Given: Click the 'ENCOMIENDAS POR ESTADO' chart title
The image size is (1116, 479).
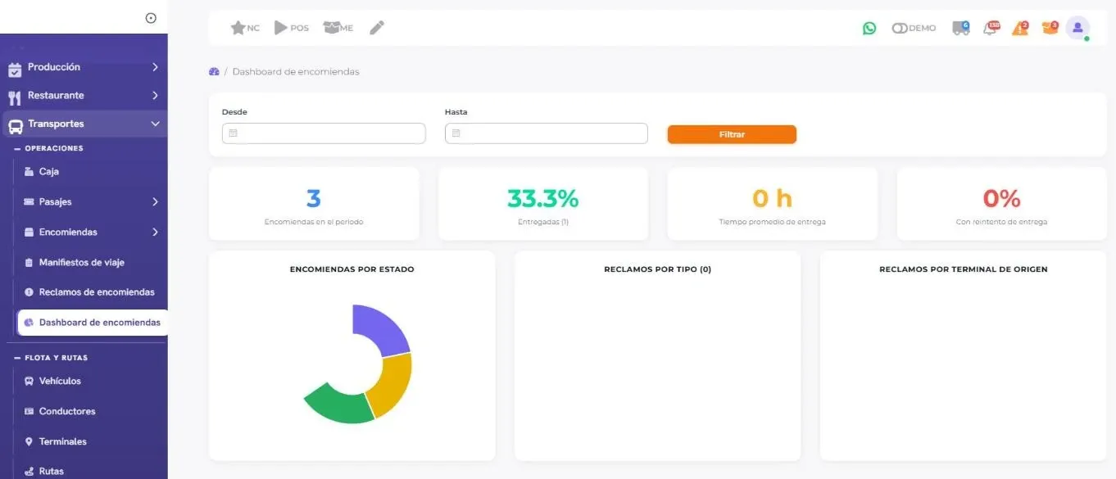Looking at the screenshot, I should [x=352, y=269].
